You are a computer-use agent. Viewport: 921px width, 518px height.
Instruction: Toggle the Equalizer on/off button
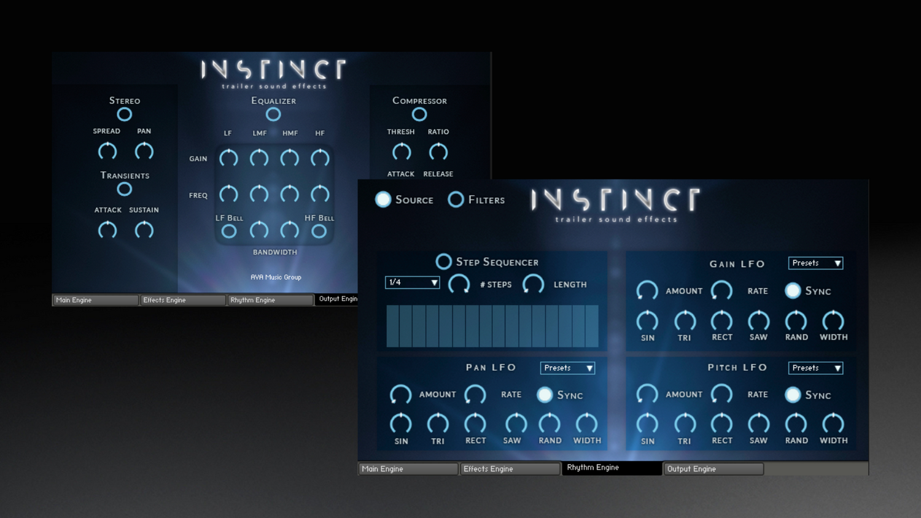tap(273, 114)
